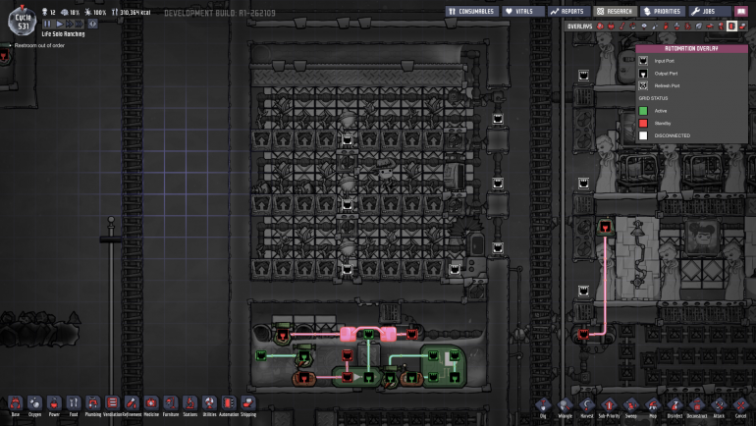Open the Vitals screen

(x=523, y=11)
